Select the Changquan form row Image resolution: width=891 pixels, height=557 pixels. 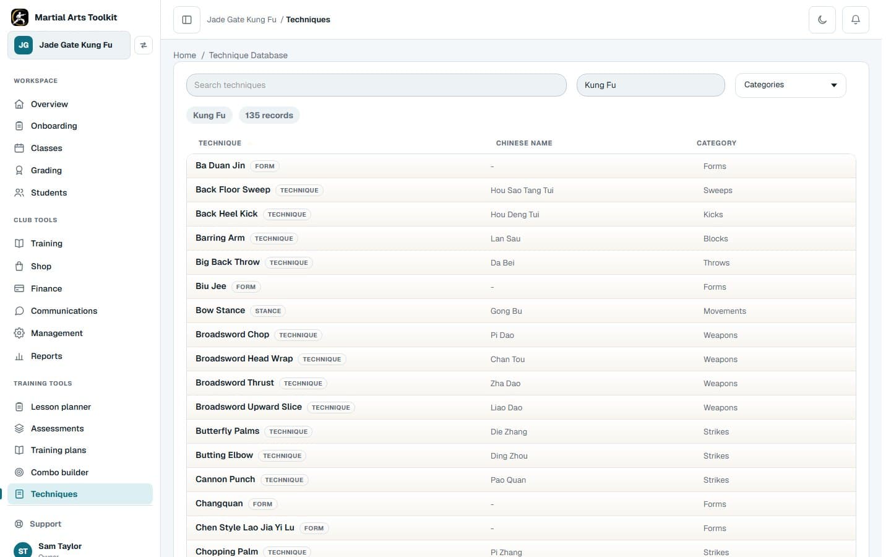(x=521, y=504)
